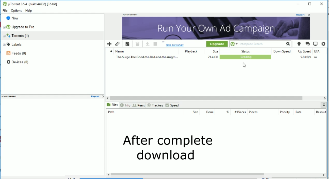This screenshot has height=179, width=329.
Task: Click the search magnifier icon
Action: click(x=288, y=44)
